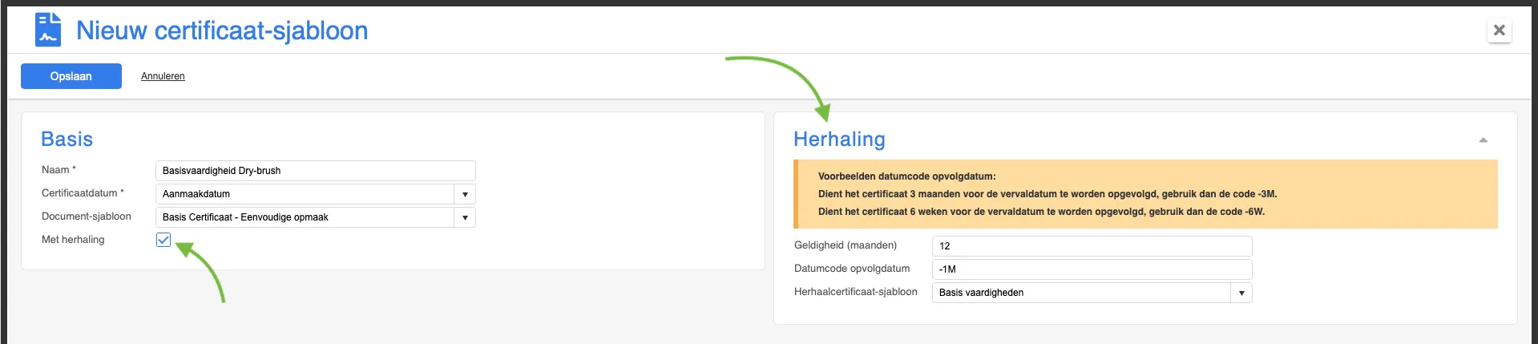Click the Datumcode opvolgdatum label
This screenshot has width=1538, height=344.
tap(852, 269)
